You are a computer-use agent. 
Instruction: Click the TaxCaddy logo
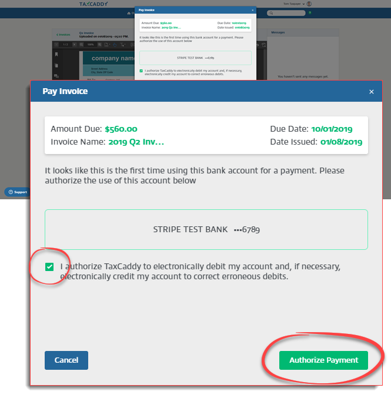pos(93,4)
